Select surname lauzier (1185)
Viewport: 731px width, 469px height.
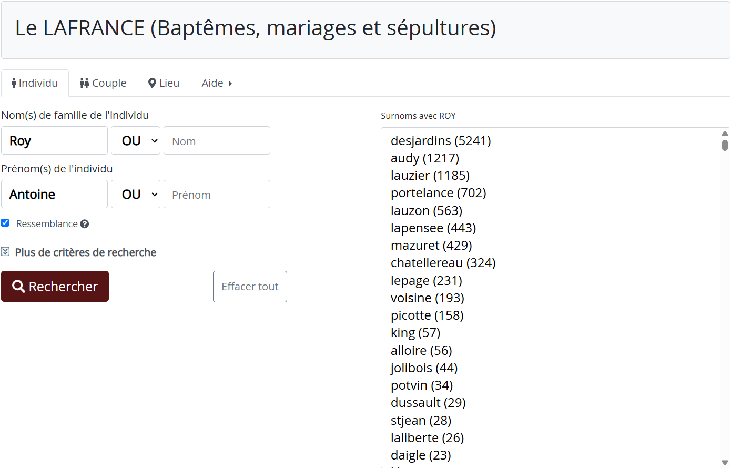[430, 176]
